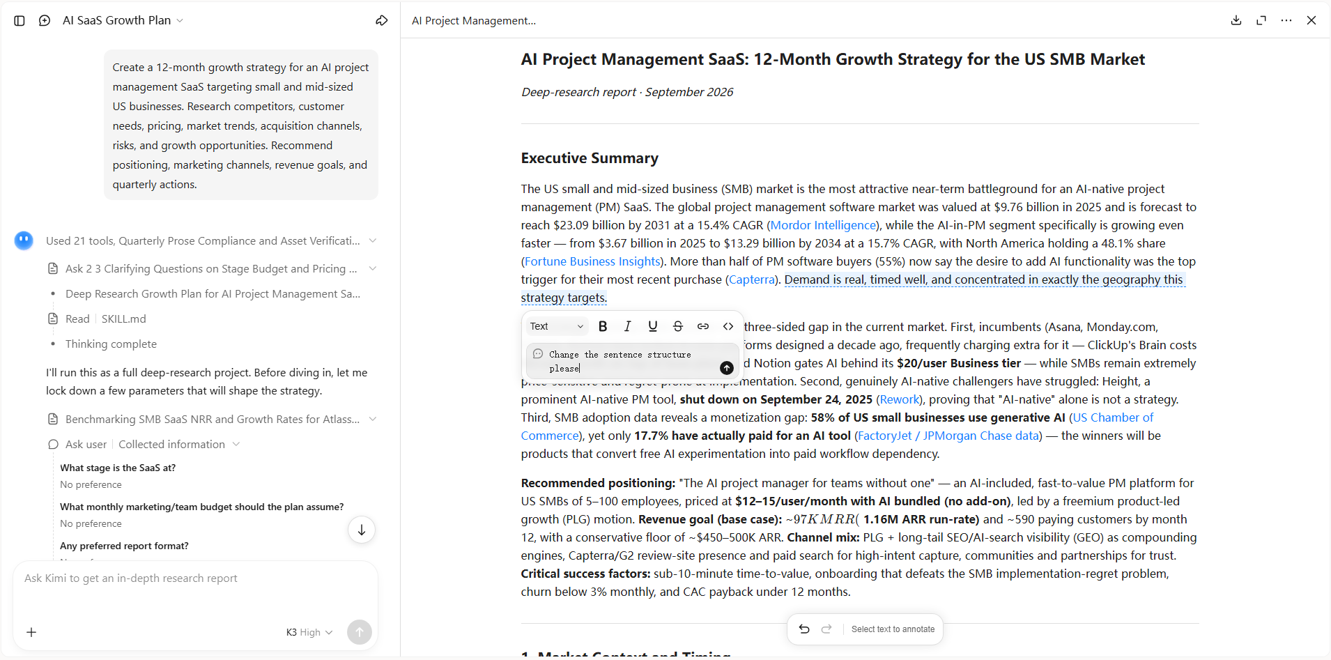Click the comment bubble icon in annotation box

tap(538, 354)
